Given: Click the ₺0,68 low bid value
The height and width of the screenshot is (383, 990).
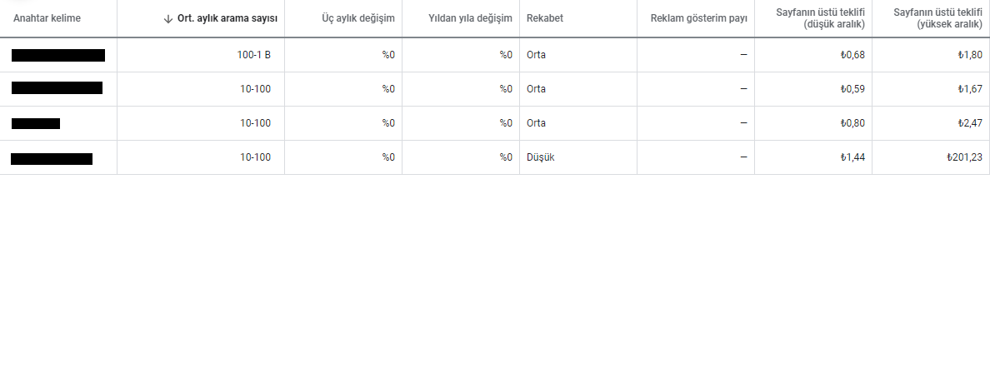Looking at the screenshot, I should pyautogui.click(x=852, y=55).
